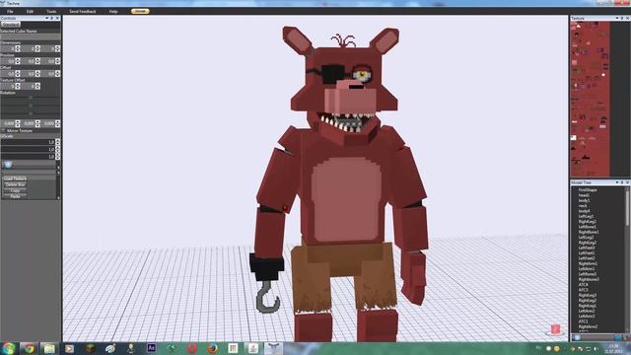Click the Techne taskbar icon
Screen dimensions: 631x355
pyautogui.click(x=273, y=348)
